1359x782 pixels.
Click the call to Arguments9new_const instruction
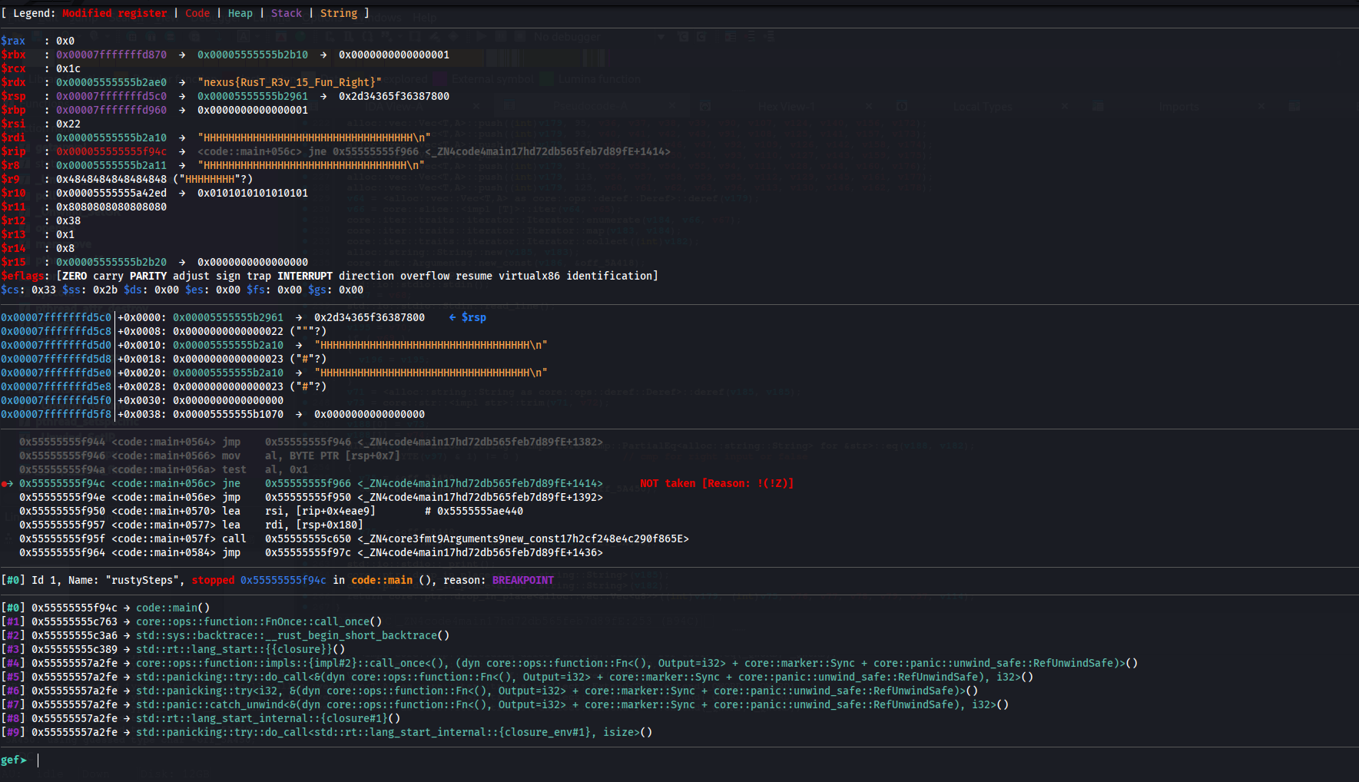(354, 538)
